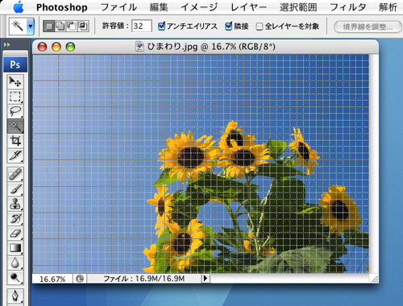Open the Magic Wand tool preset dropdown
Viewport: 403px width, 306px height.
coord(31,27)
